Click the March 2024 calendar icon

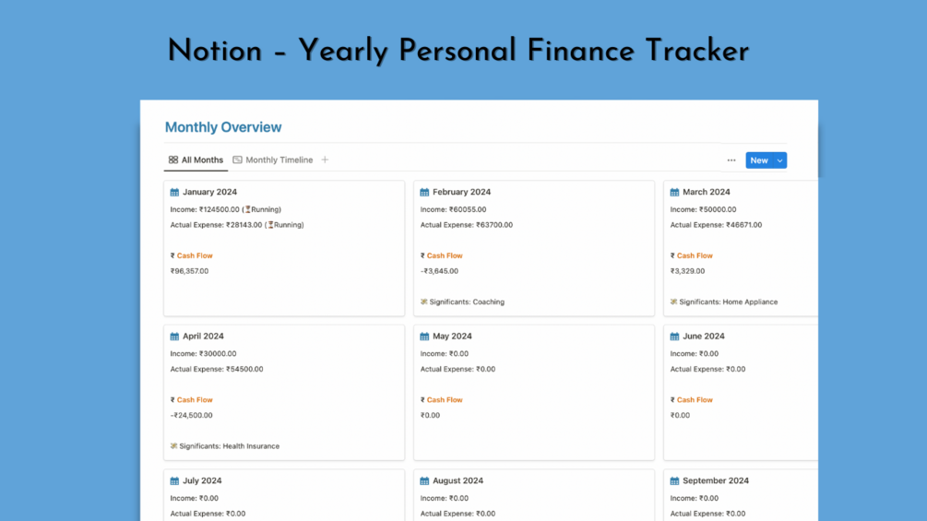(674, 193)
